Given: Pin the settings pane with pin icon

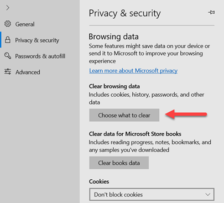Looking at the screenshot, I should pyautogui.click(x=211, y=12).
